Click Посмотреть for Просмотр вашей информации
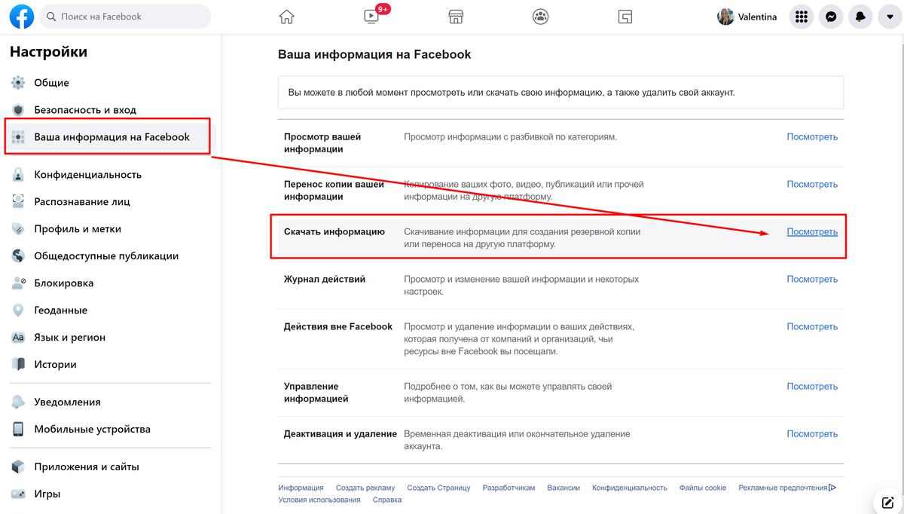This screenshot has width=904, height=514. pos(812,137)
